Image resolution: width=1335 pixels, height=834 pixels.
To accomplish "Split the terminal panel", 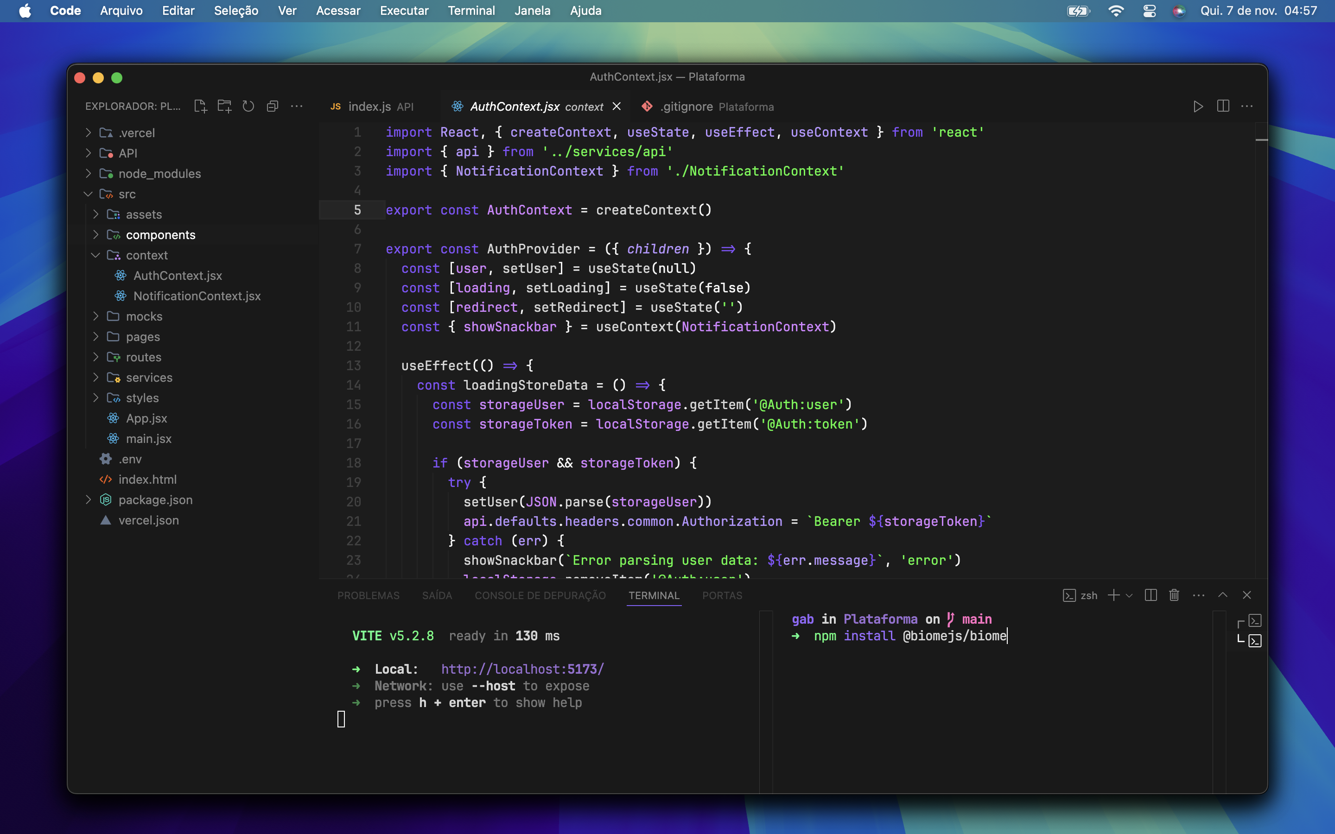I will [1151, 595].
